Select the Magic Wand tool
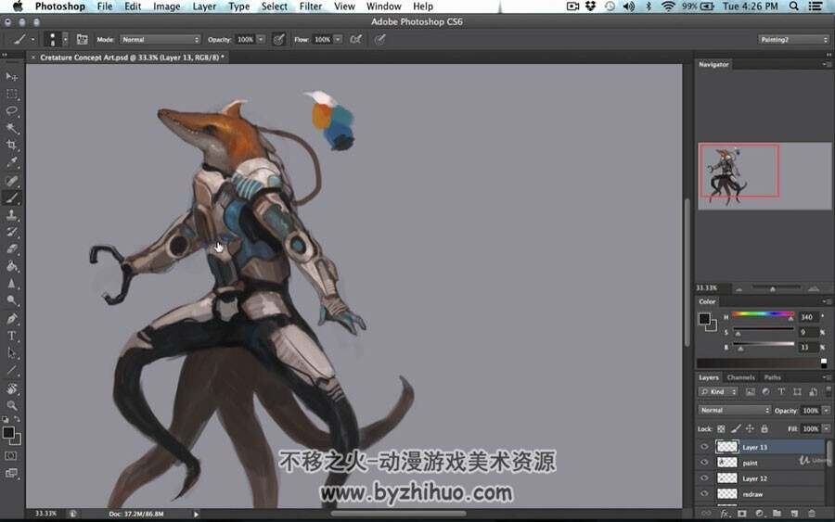The height and width of the screenshot is (522, 835). pyautogui.click(x=11, y=128)
